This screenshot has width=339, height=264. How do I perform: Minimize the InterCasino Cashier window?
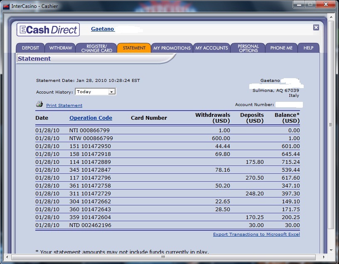tap(299, 5)
